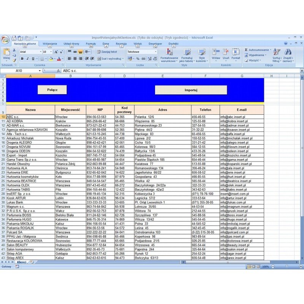Toggle bold formatting button
This screenshot has width=304, height=304.
(22, 59)
